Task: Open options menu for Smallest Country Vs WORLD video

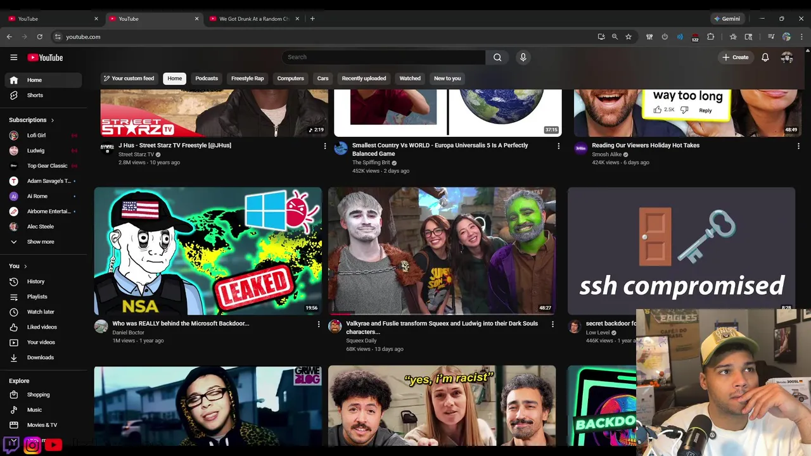Action: [x=558, y=146]
